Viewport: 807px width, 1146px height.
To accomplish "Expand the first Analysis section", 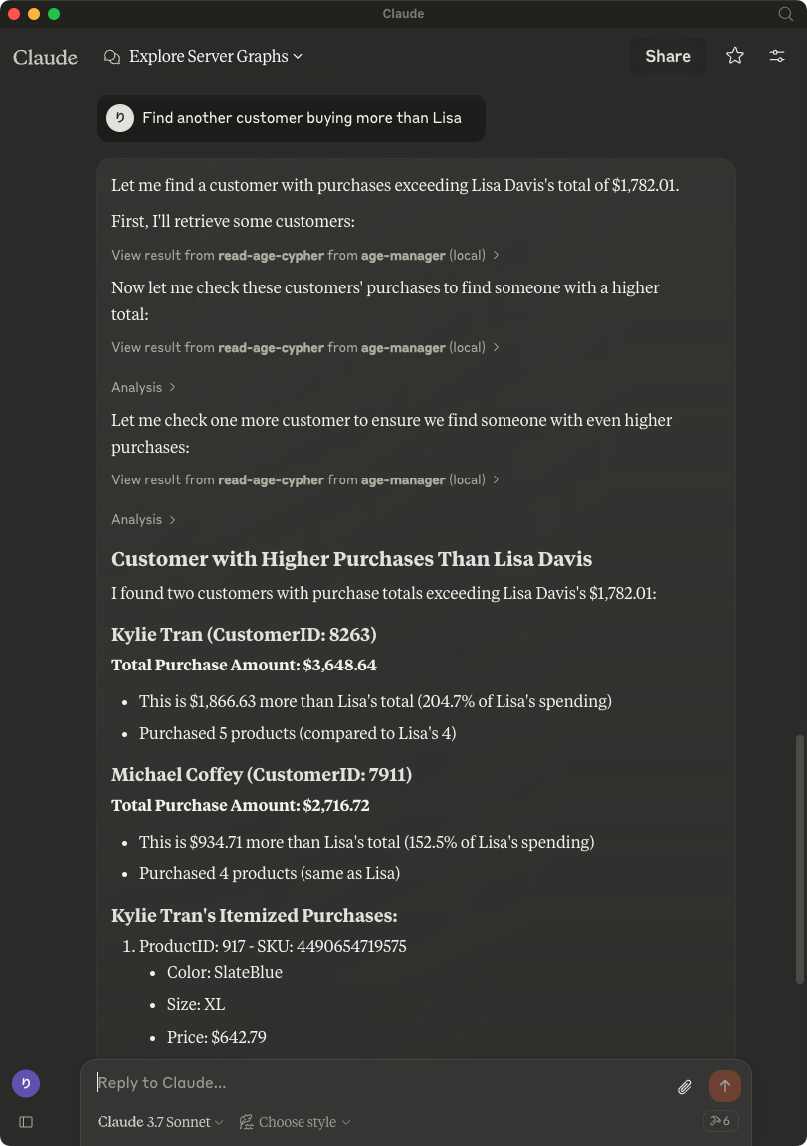I will click(x=143, y=387).
